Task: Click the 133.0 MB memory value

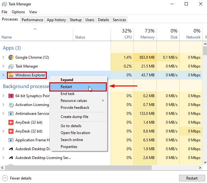Action: (x=147, y=114)
